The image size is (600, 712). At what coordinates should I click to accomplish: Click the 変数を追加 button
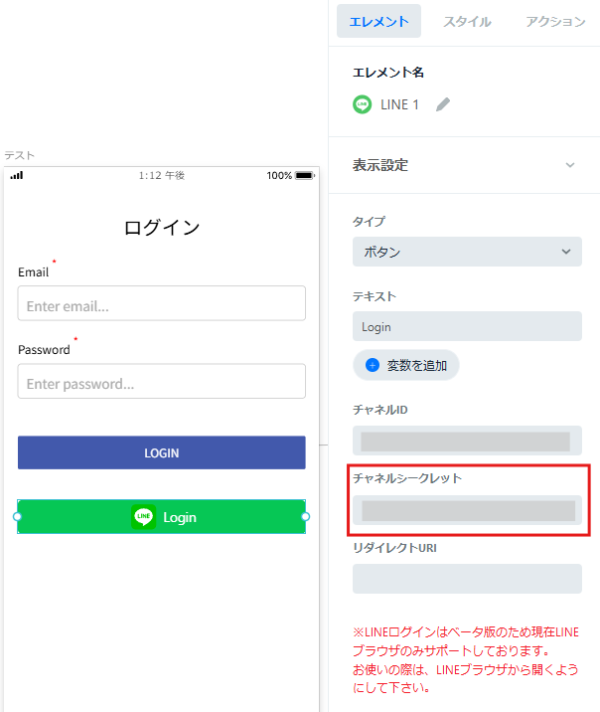pos(406,365)
